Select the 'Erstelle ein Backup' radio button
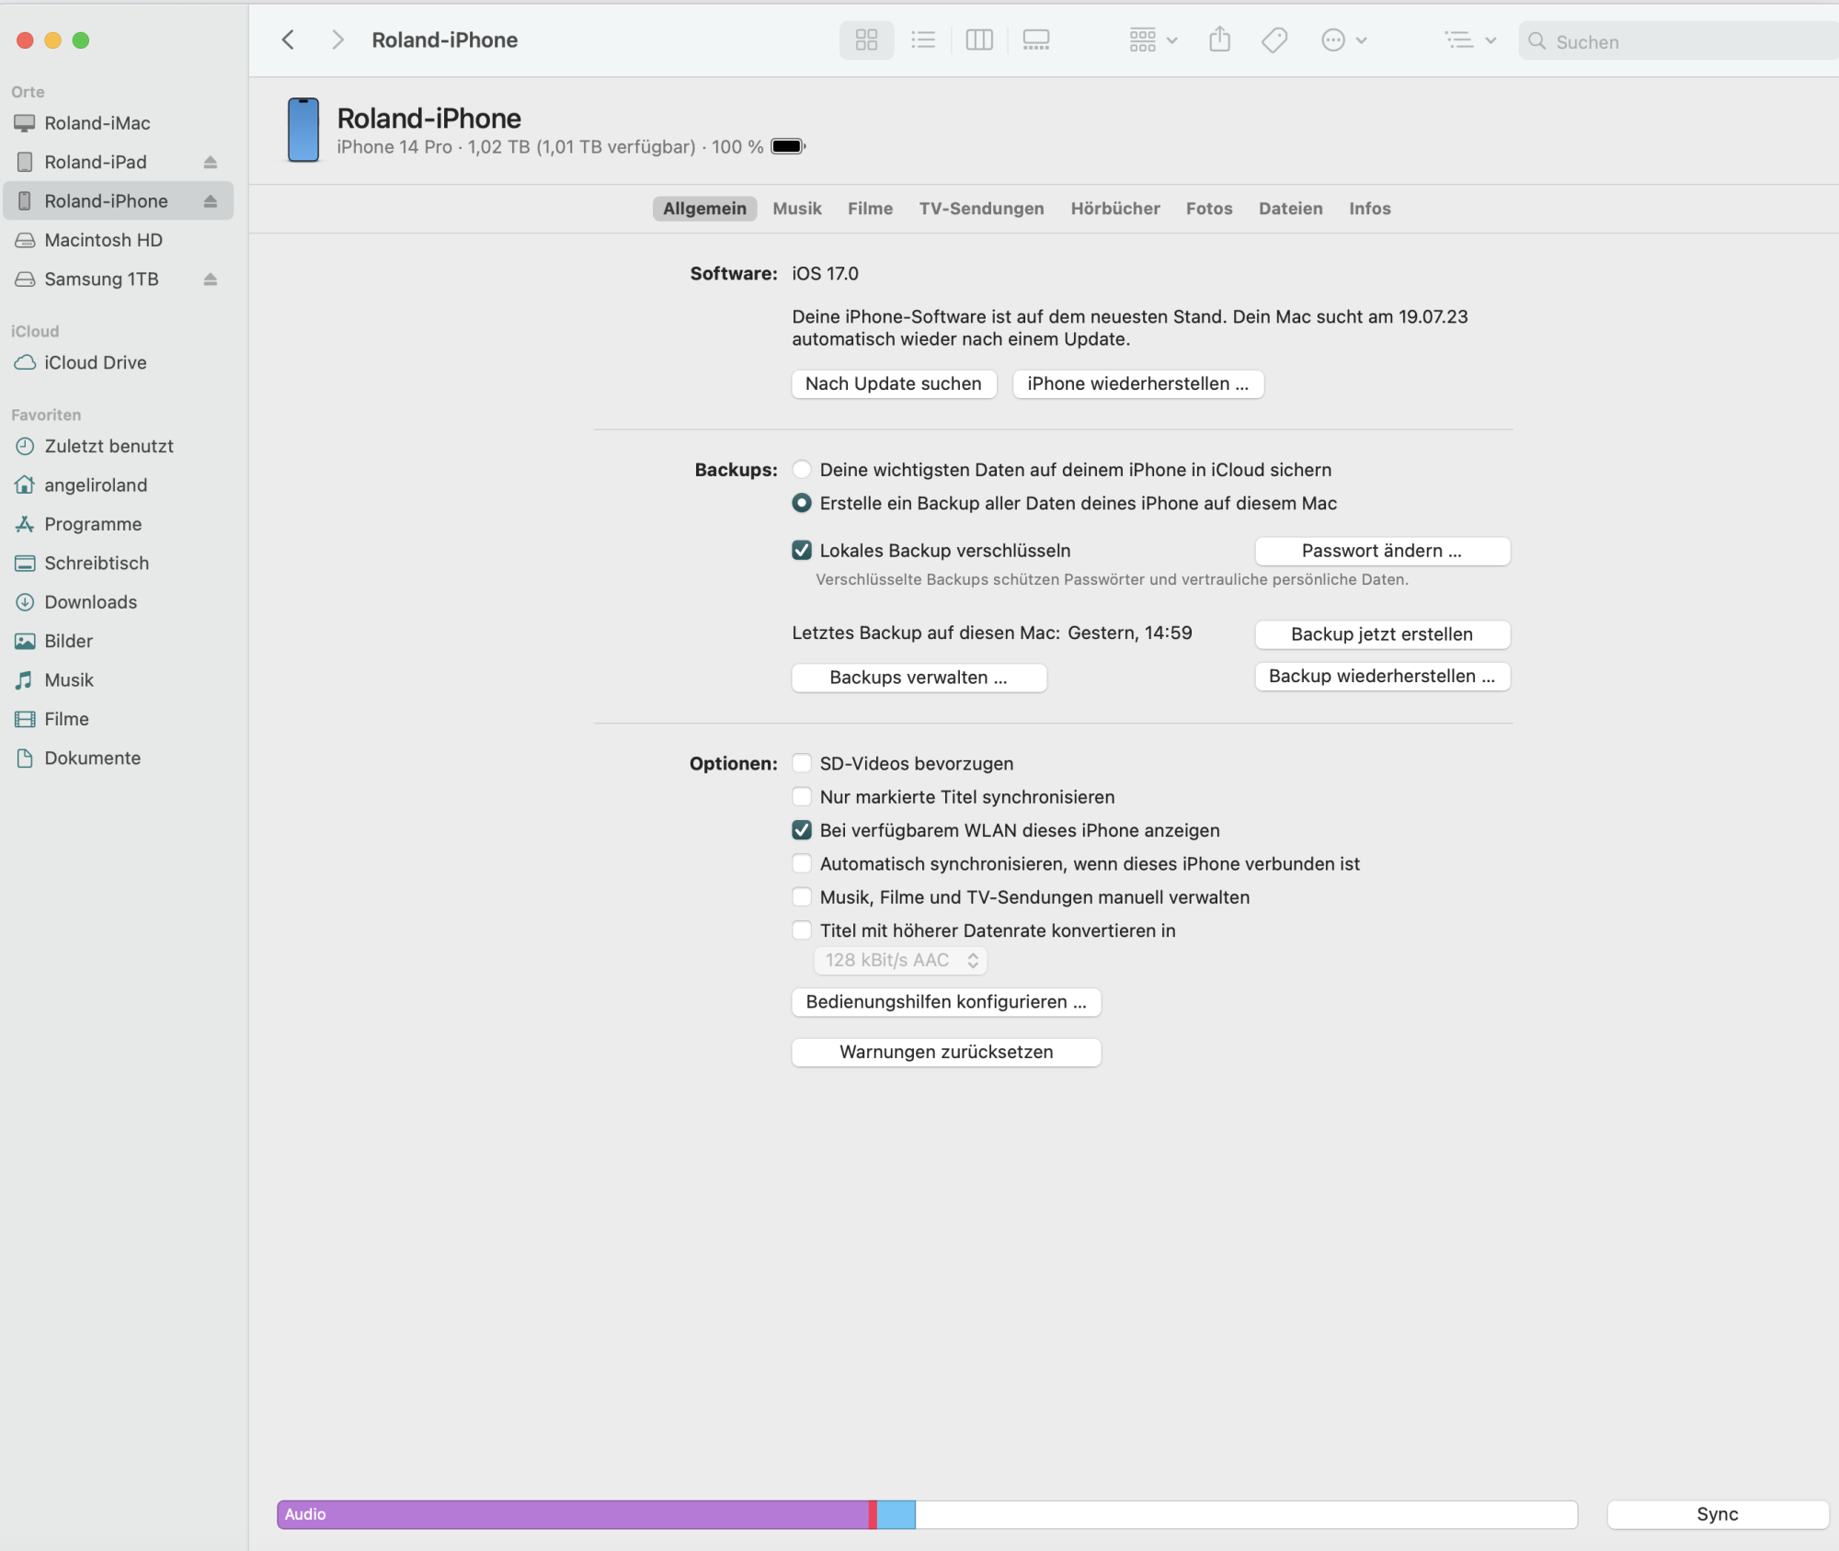 point(802,503)
